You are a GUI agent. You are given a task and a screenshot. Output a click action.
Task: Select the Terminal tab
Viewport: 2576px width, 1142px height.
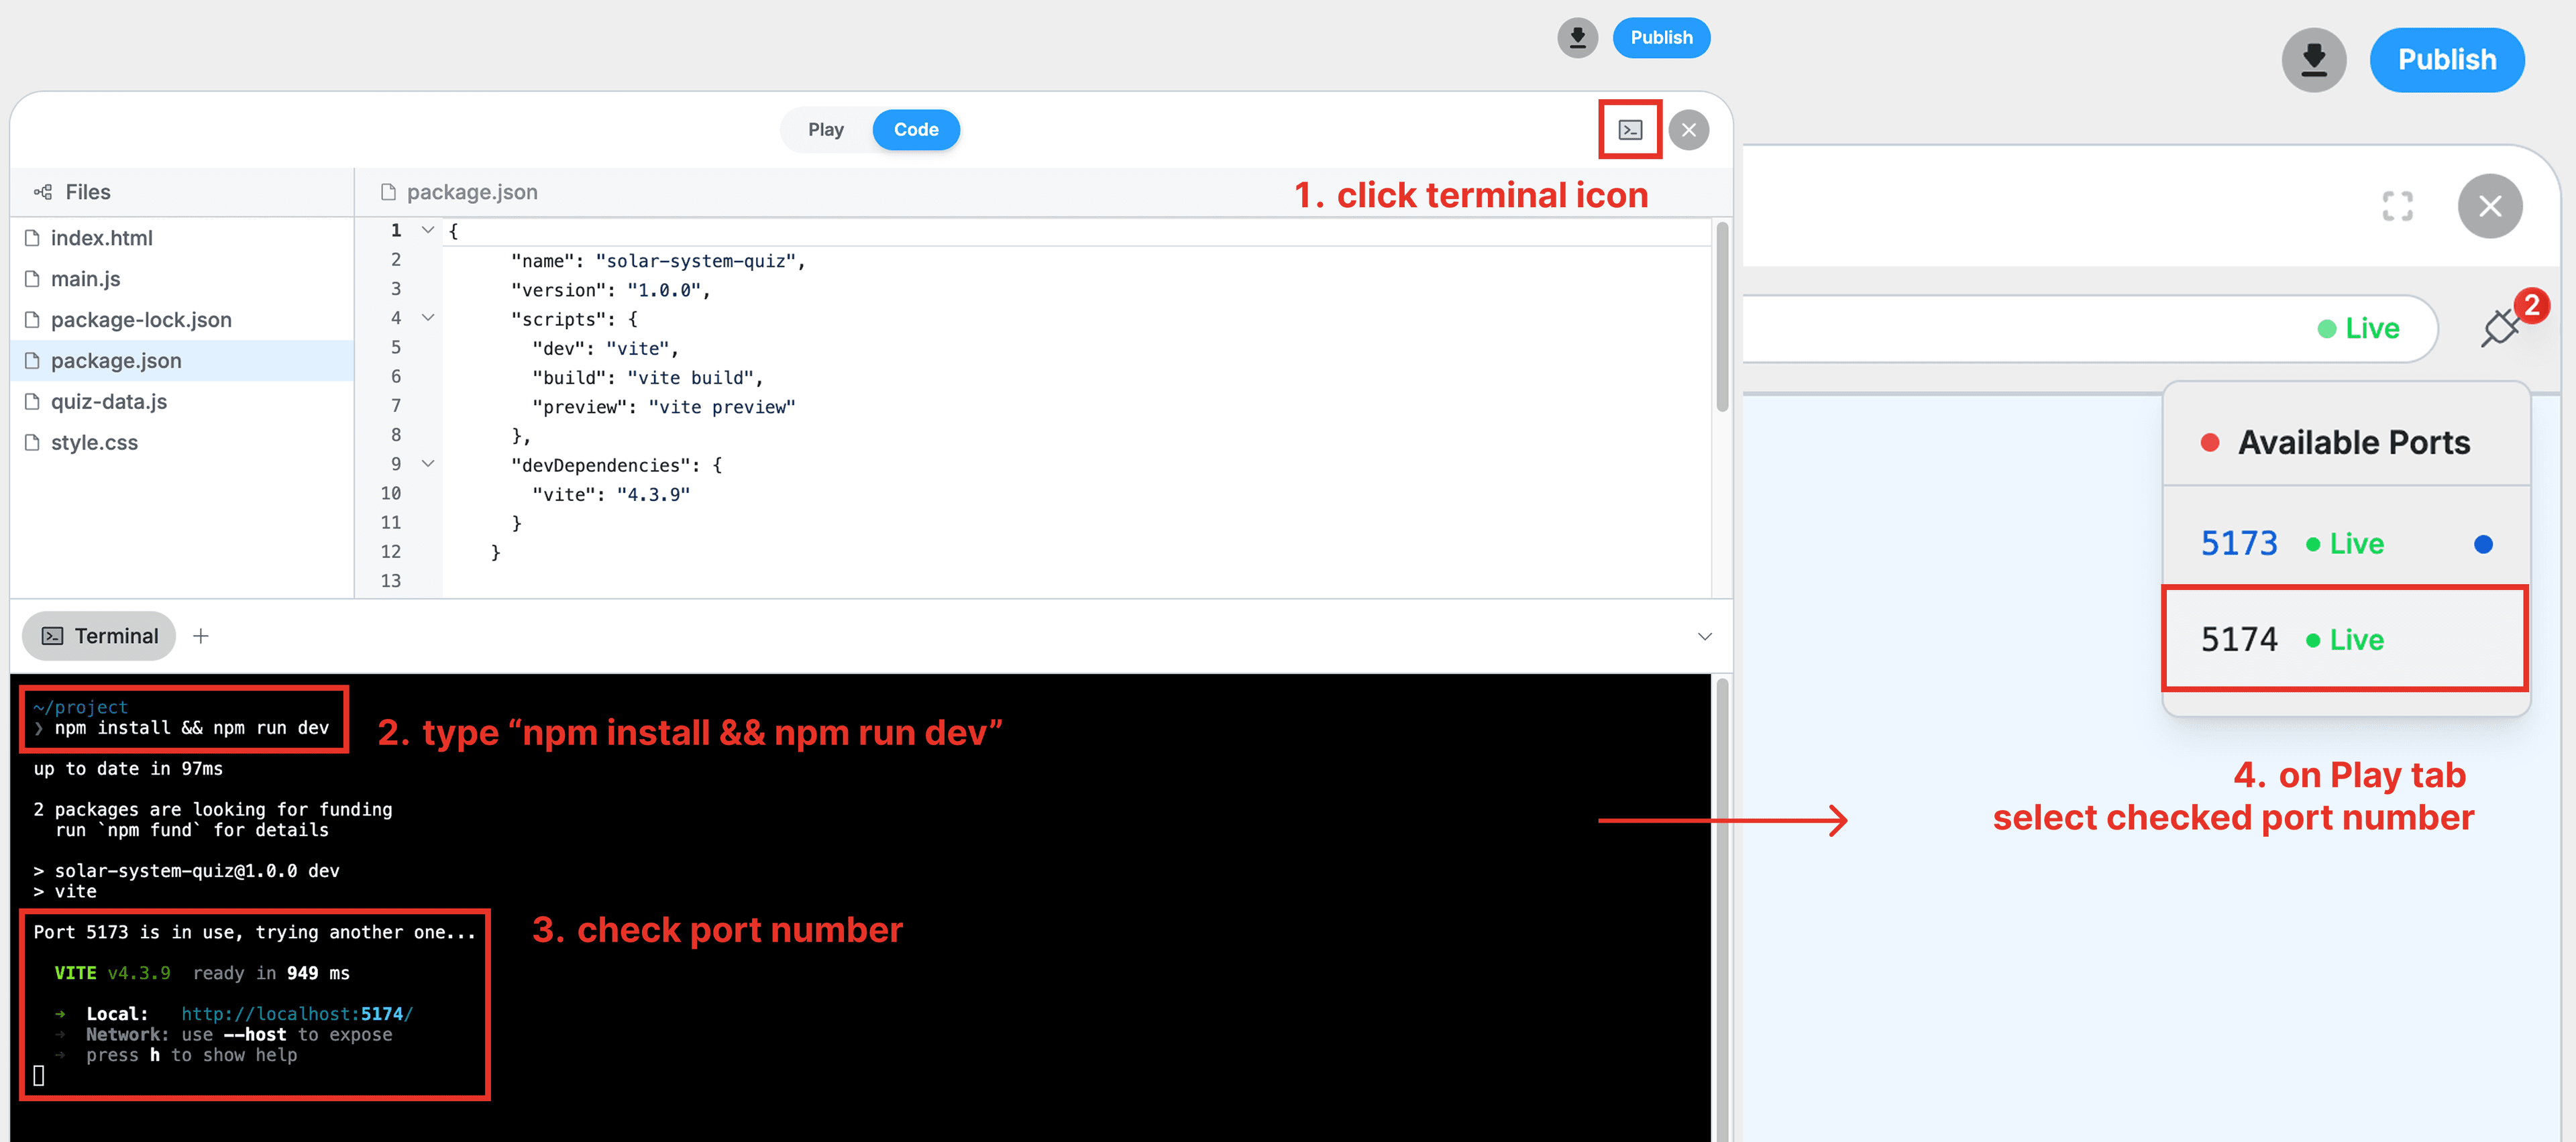click(x=100, y=636)
